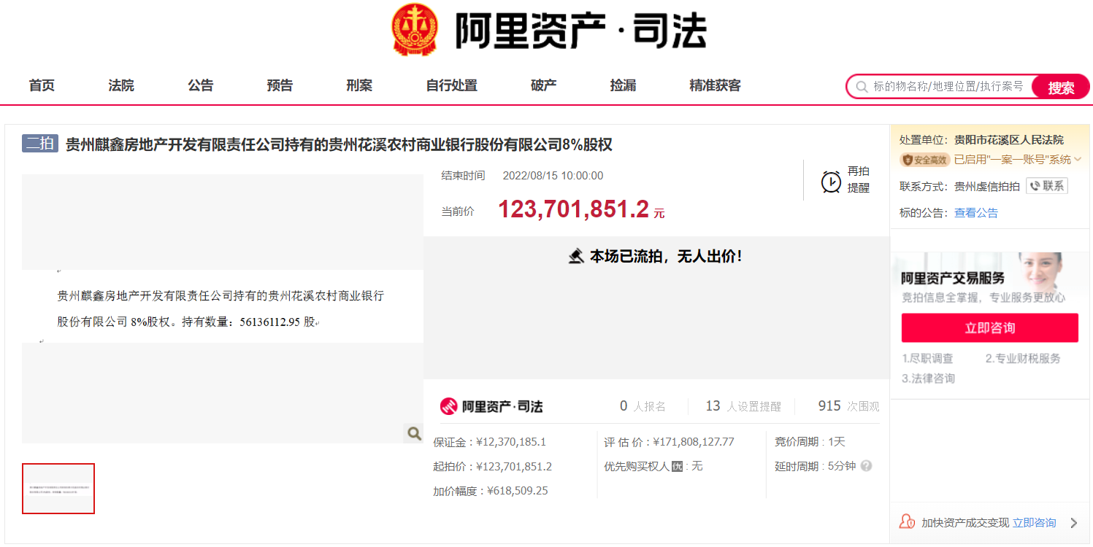Screen dimensions: 1093x547
Task: Click the current price 123,701,851.2 value
Action: pos(573,210)
